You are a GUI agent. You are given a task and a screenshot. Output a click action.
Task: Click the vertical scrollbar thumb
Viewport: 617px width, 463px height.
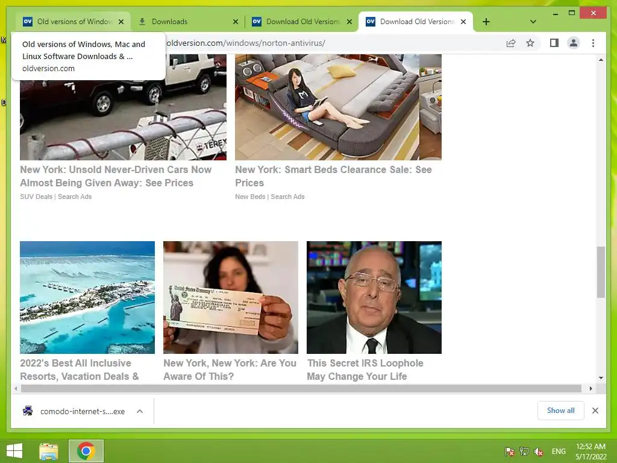point(601,272)
